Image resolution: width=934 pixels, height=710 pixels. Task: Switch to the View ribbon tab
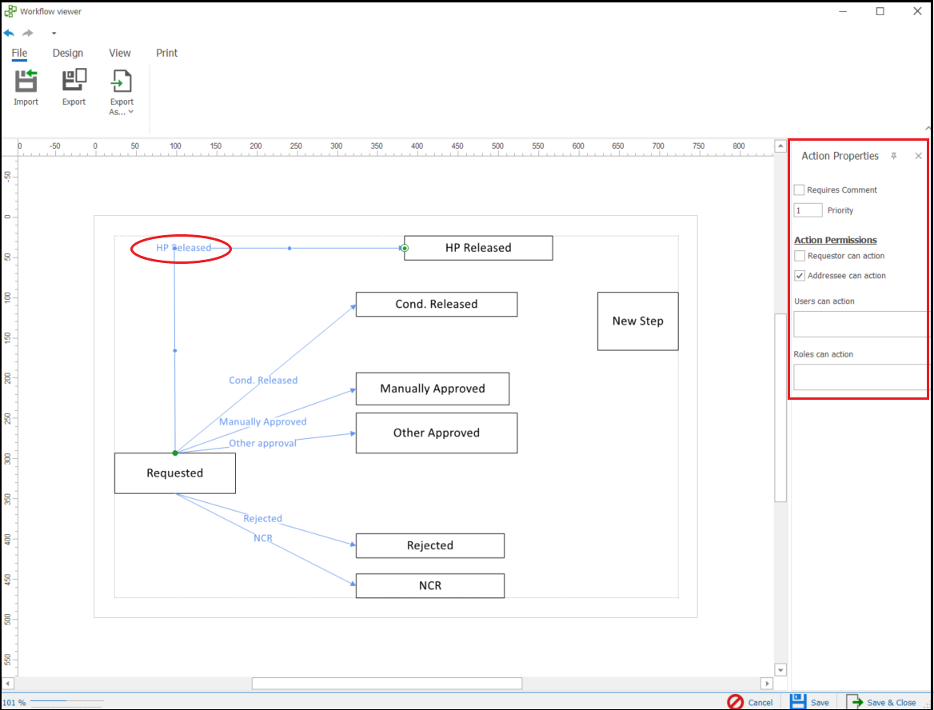click(120, 53)
